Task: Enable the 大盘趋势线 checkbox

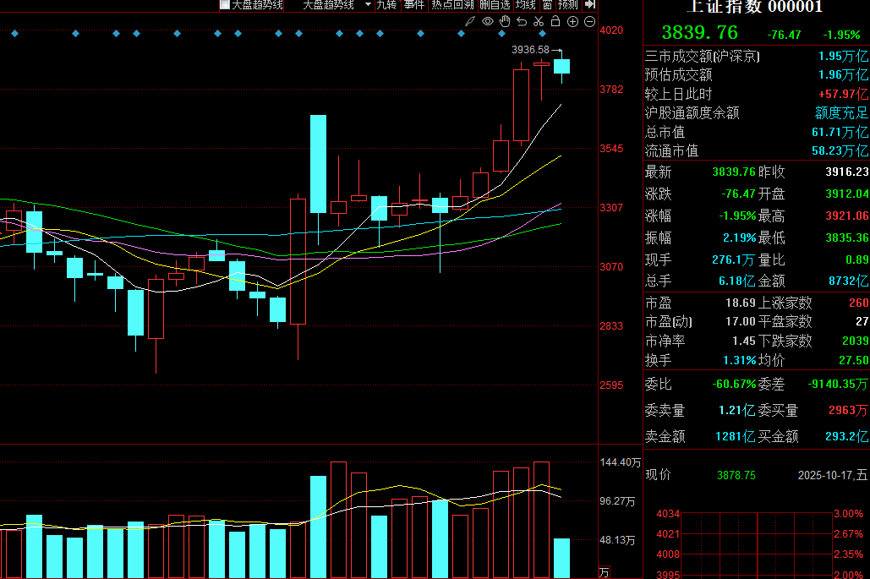Action: 225,4
